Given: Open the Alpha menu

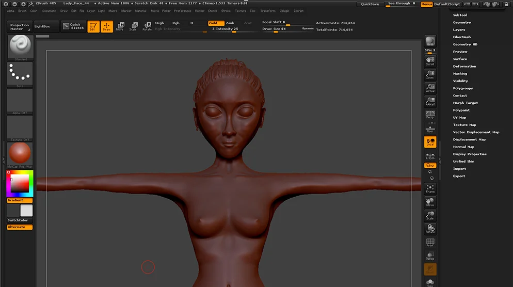Looking at the screenshot, I should [11, 11].
